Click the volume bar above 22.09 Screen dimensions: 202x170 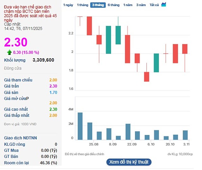(x=128, y=132)
